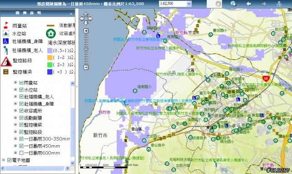Uncheck the 收容處所 layer checkbox

[21, 111]
